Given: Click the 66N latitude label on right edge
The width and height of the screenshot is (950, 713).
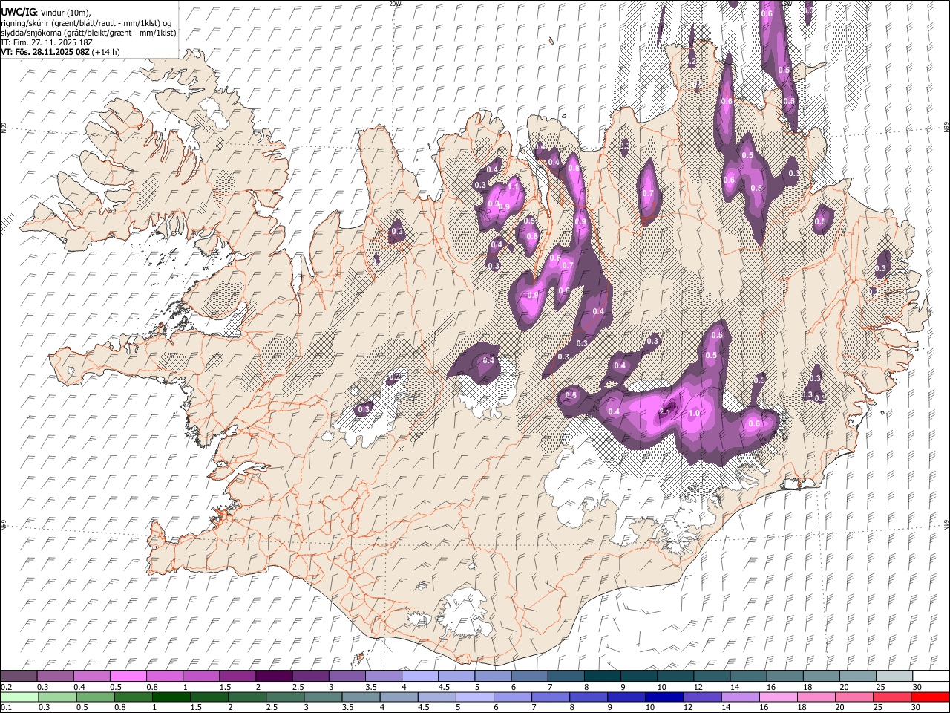Looking at the screenshot, I should [946, 128].
